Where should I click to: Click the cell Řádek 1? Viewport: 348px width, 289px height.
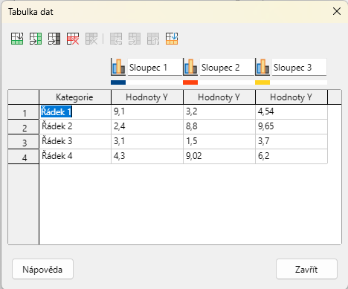point(75,112)
